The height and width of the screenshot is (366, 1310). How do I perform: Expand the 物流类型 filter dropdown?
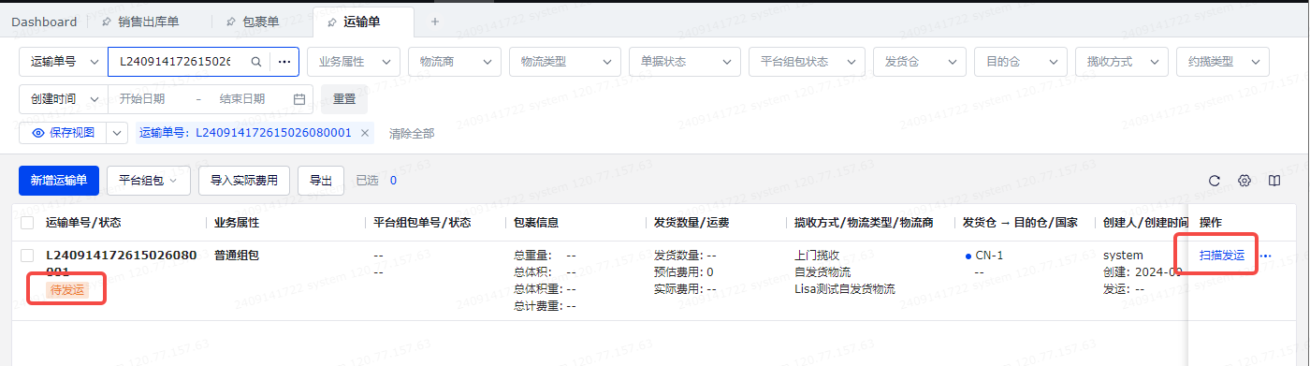pos(565,61)
